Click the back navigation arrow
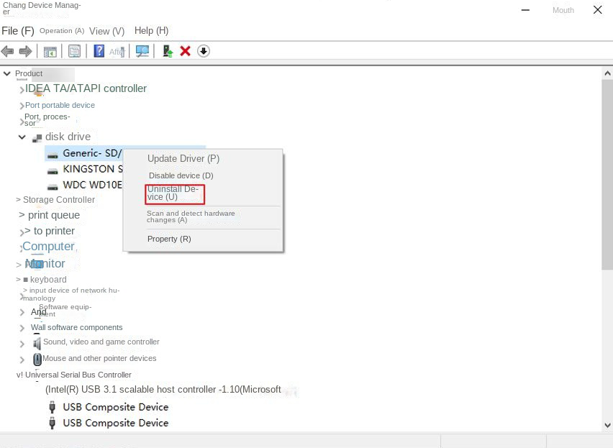The height and width of the screenshot is (448, 613). point(7,50)
